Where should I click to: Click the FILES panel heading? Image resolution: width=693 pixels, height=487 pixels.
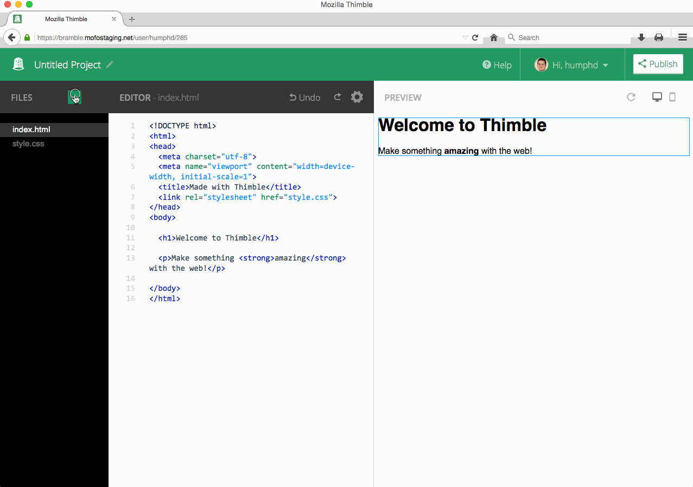pos(22,98)
